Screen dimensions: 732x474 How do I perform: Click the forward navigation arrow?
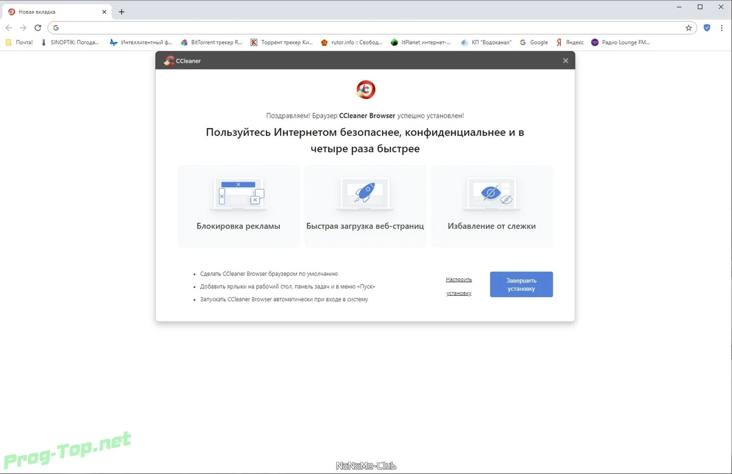23,27
